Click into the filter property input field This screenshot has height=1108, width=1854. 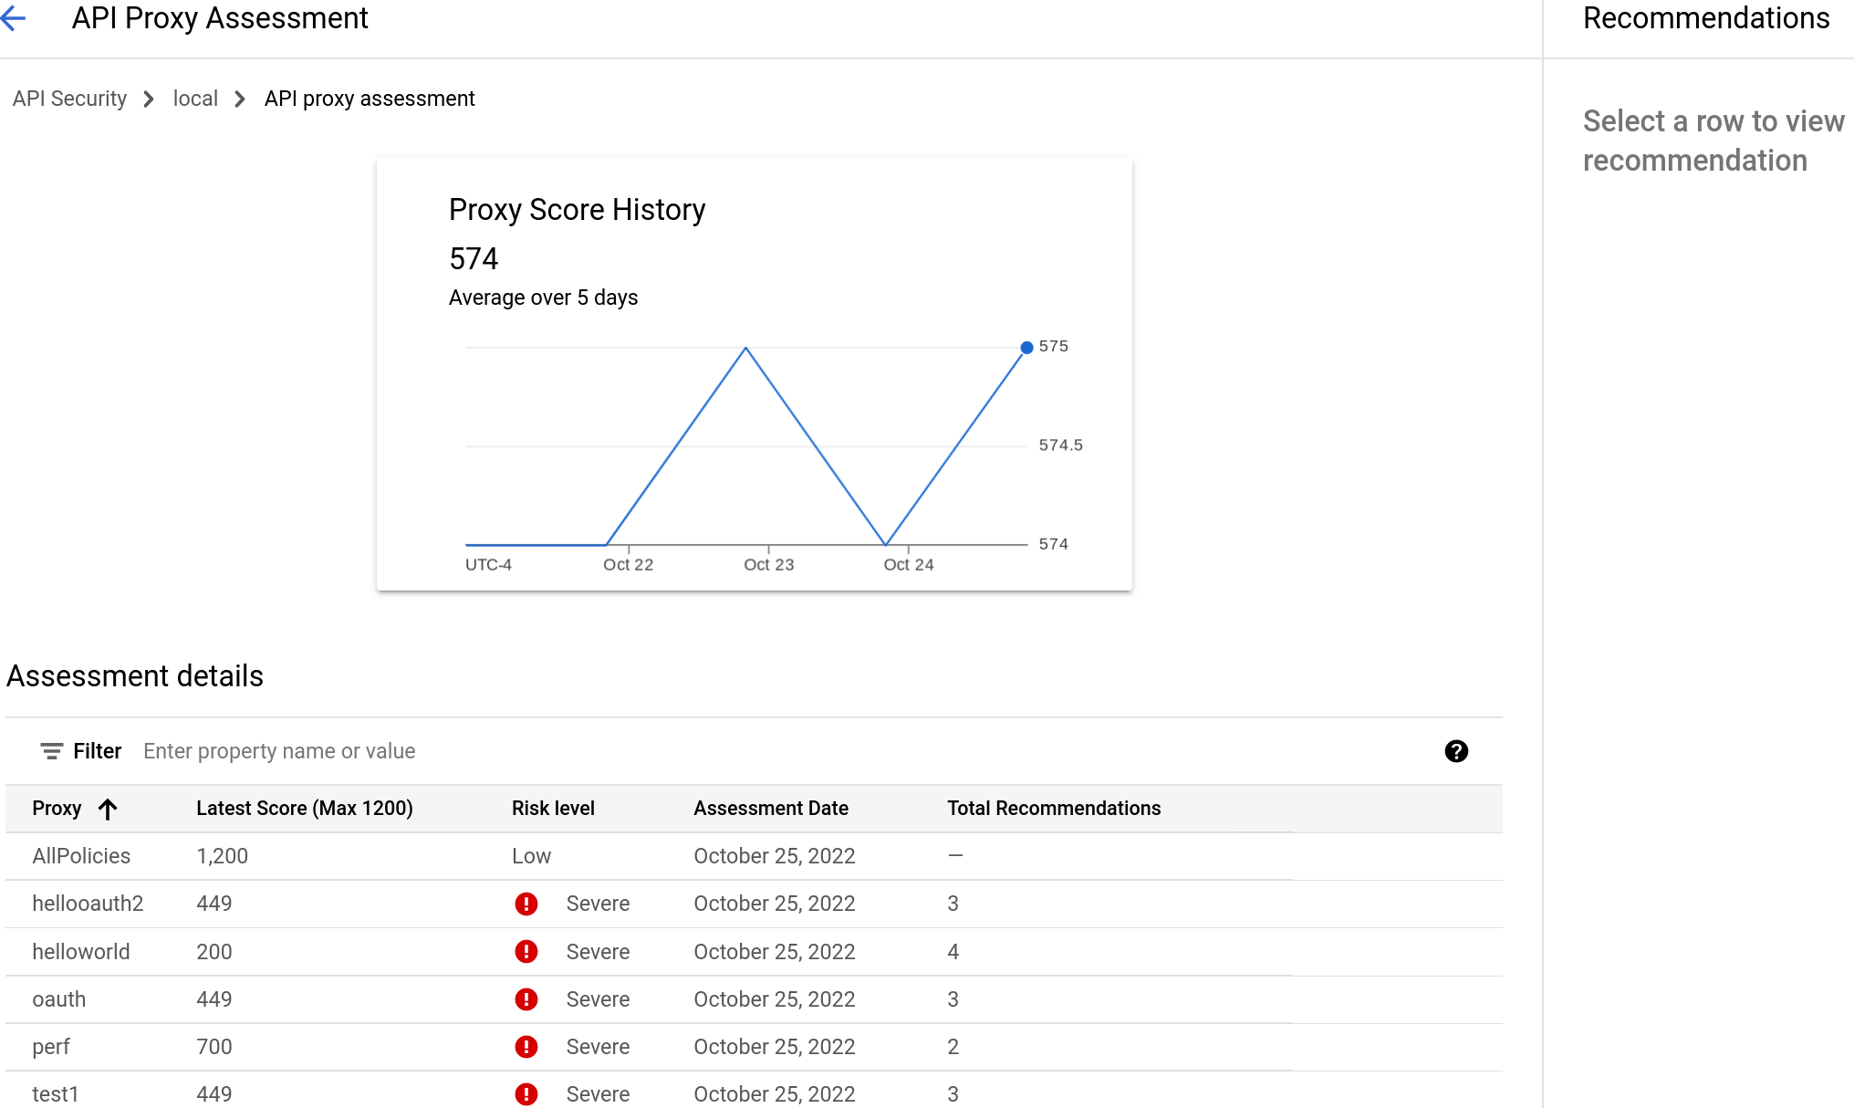(279, 751)
